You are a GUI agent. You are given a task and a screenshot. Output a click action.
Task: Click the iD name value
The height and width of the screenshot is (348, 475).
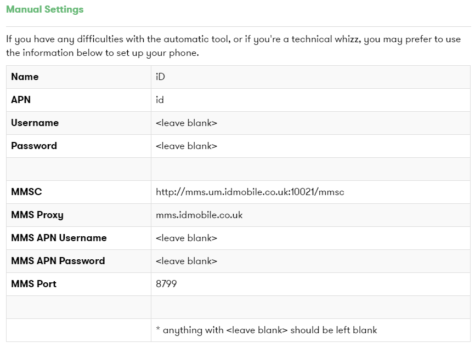click(x=160, y=77)
